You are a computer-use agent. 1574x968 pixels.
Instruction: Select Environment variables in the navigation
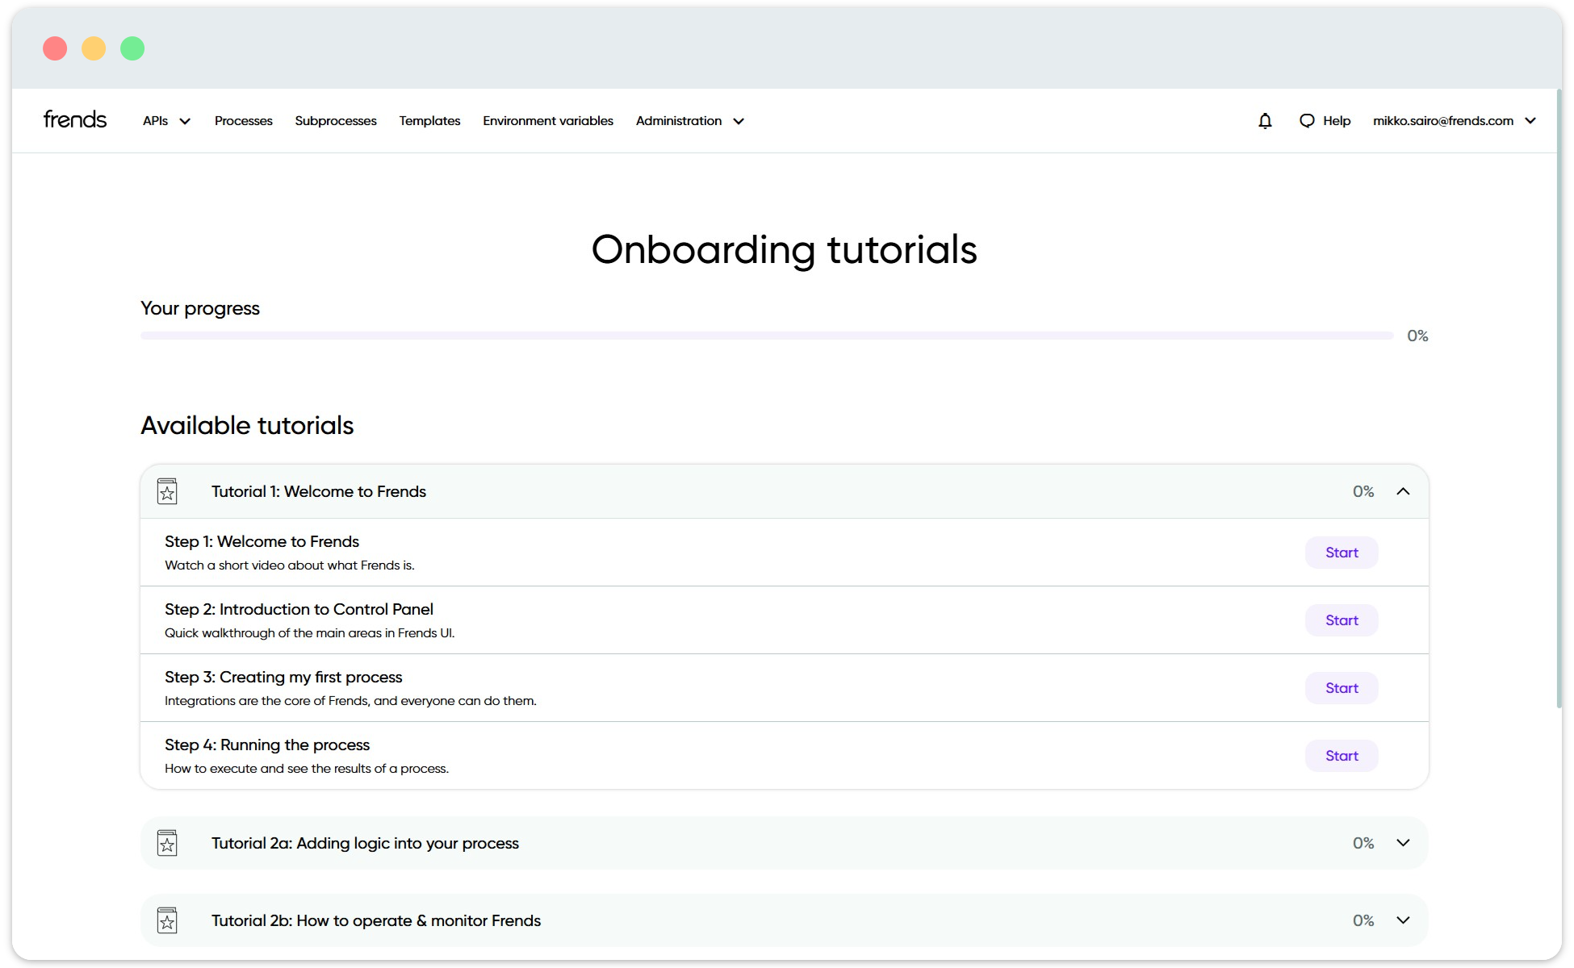click(x=547, y=120)
